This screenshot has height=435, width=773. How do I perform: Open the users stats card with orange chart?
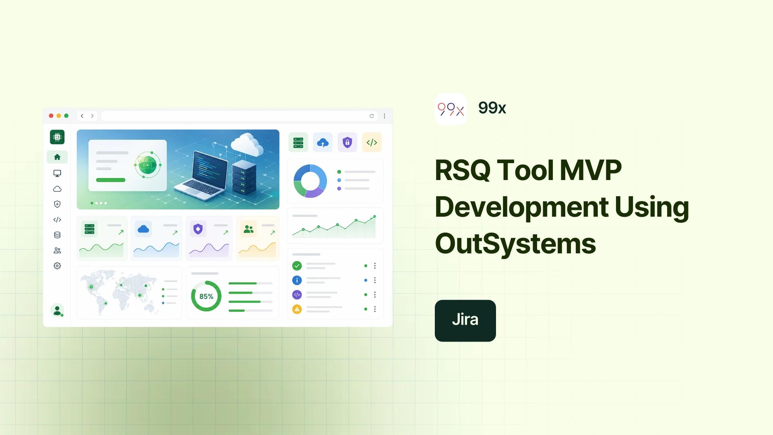(x=258, y=238)
